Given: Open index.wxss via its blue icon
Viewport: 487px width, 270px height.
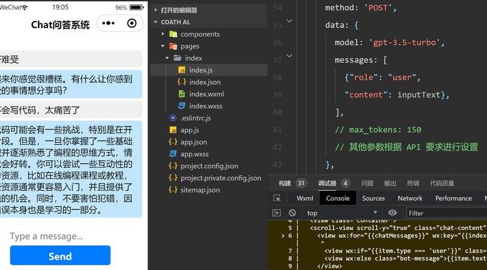Looking at the screenshot, I should [x=182, y=106].
